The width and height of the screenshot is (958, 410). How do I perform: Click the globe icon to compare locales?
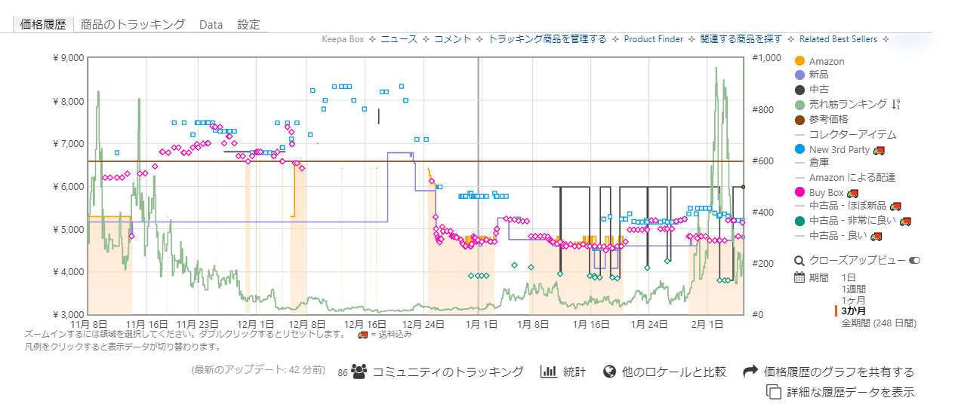click(x=610, y=372)
